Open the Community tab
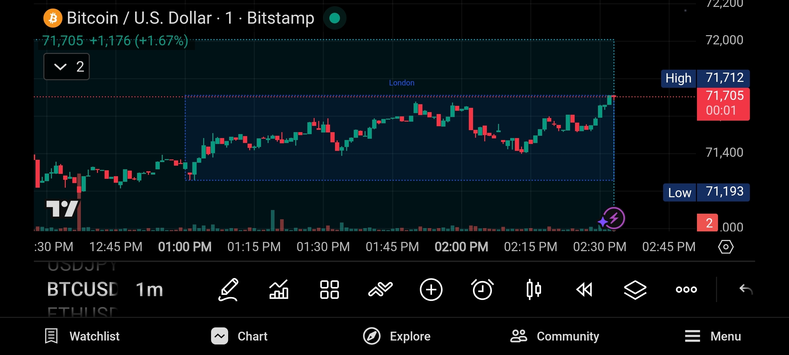The width and height of the screenshot is (789, 355). 555,336
